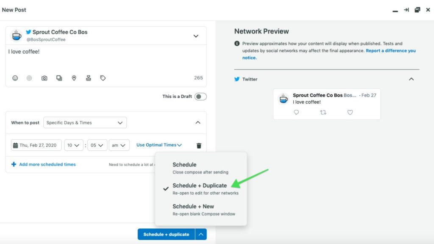Open the Specific Days & Times dropdown
This screenshot has height=244, width=434.
(x=85, y=123)
